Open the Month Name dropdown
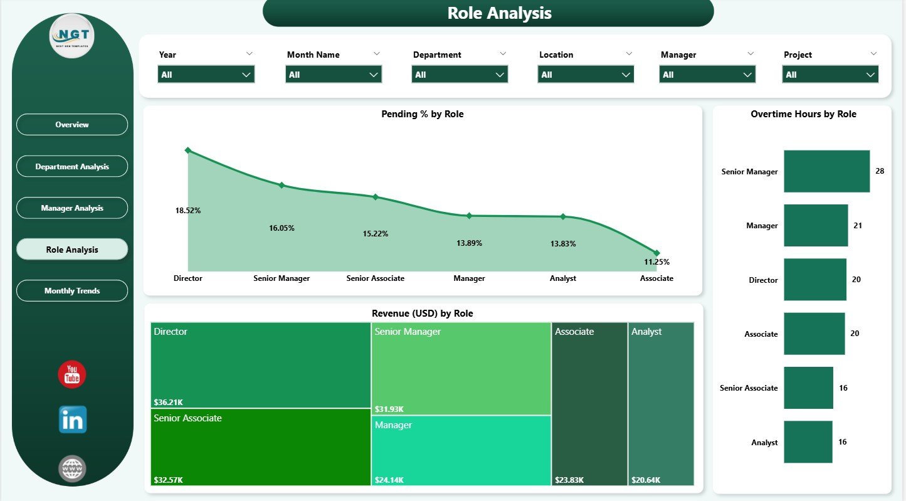The height and width of the screenshot is (501, 906). click(x=334, y=75)
